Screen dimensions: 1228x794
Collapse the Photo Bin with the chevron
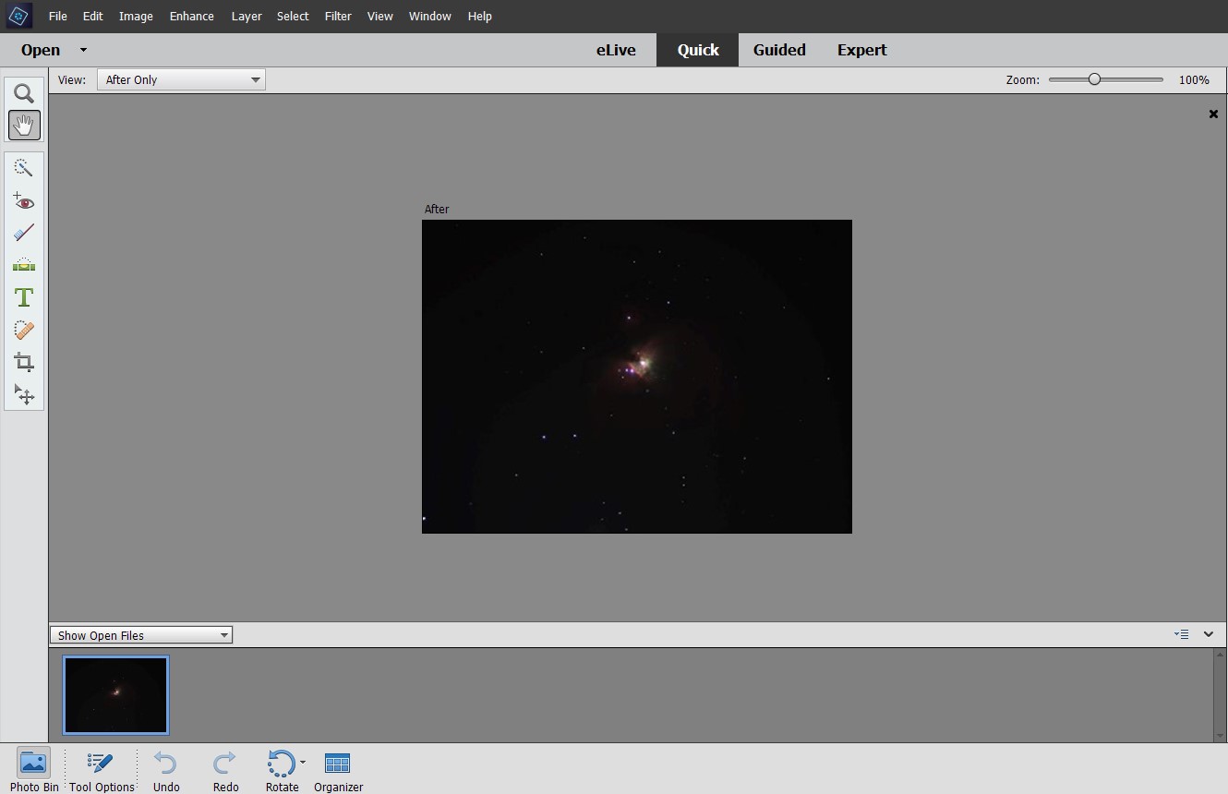[x=1208, y=634]
